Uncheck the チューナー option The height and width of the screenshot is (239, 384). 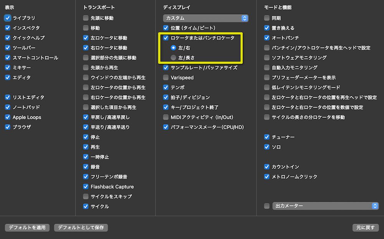(x=266, y=136)
